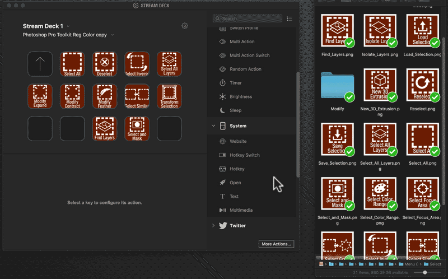Select the Modify Contract key
This screenshot has height=279, width=448.
[x=72, y=96]
